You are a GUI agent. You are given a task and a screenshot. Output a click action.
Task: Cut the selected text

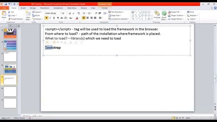tap(11, 12)
